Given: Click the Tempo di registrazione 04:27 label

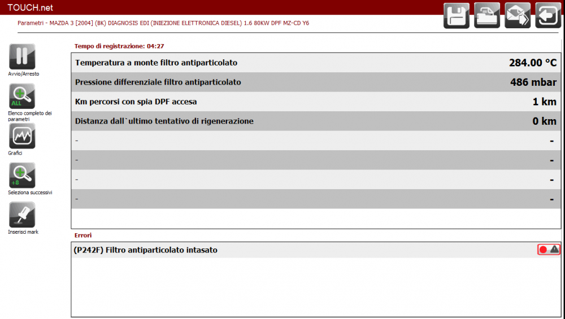Looking at the screenshot, I should 119,46.
